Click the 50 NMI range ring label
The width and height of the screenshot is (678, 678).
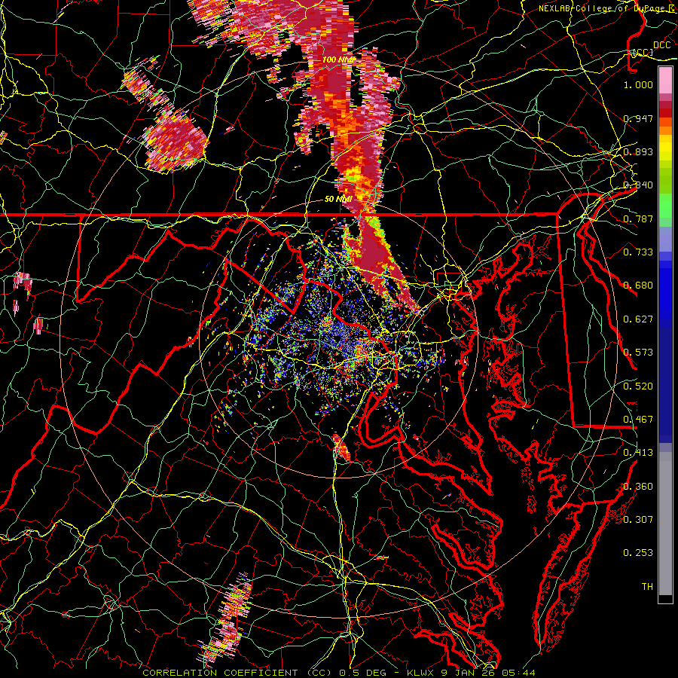(x=338, y=200)
